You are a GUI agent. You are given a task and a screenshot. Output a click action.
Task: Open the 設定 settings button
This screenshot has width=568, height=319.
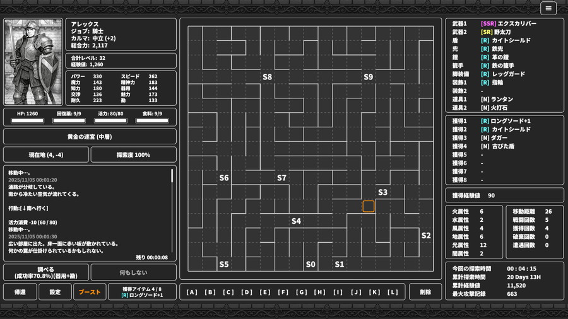55,292
